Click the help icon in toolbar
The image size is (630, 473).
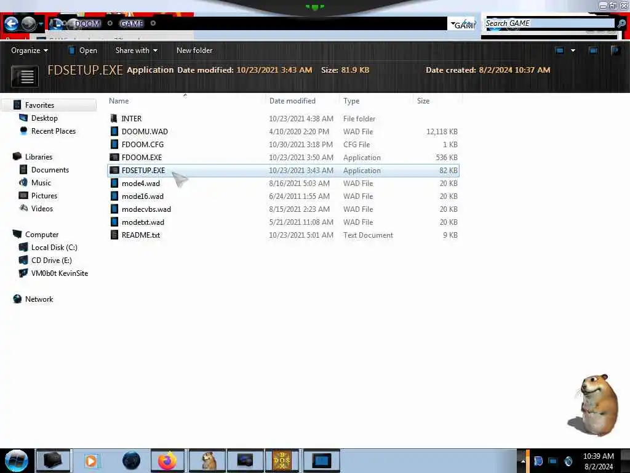[615, 51]
